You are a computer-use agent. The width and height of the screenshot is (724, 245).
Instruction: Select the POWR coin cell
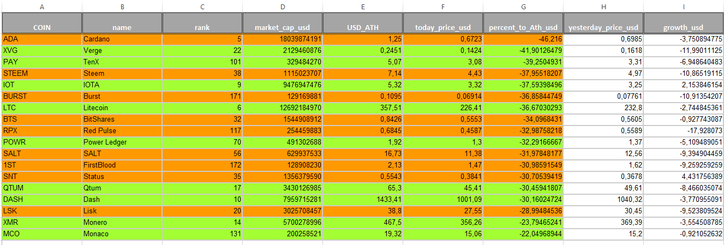click(x=42, y=142)
